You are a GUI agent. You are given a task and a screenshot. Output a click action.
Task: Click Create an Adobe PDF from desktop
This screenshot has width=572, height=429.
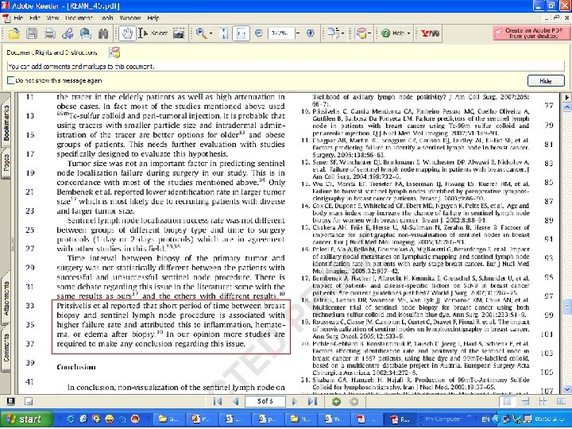point(531,33)
